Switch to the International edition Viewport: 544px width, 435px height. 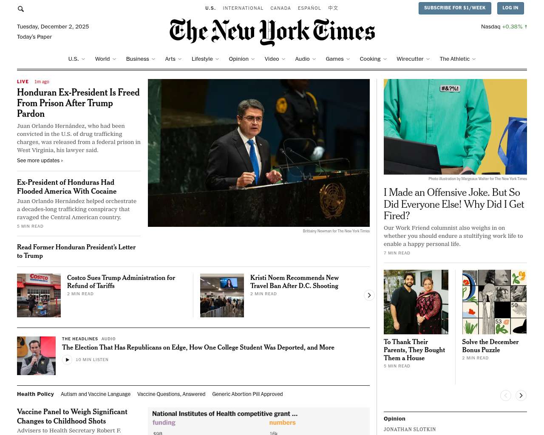pyautogui.click(x=243, y=8)
